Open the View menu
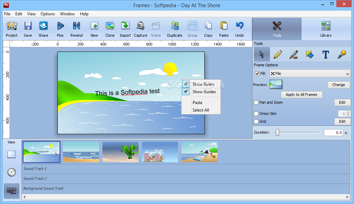This screenshot has height=204, width=354. point(31,14)
